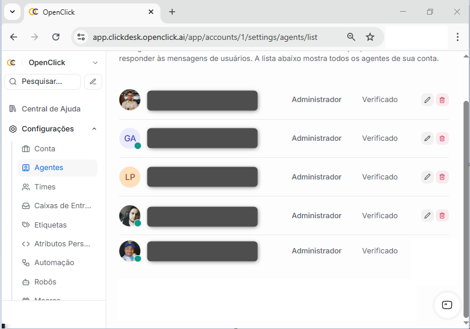
Task: Click the red trash icon on the first agent row
Action: pos(442,100)
